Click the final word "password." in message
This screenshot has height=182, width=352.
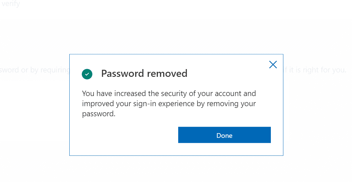click(99, 114)
